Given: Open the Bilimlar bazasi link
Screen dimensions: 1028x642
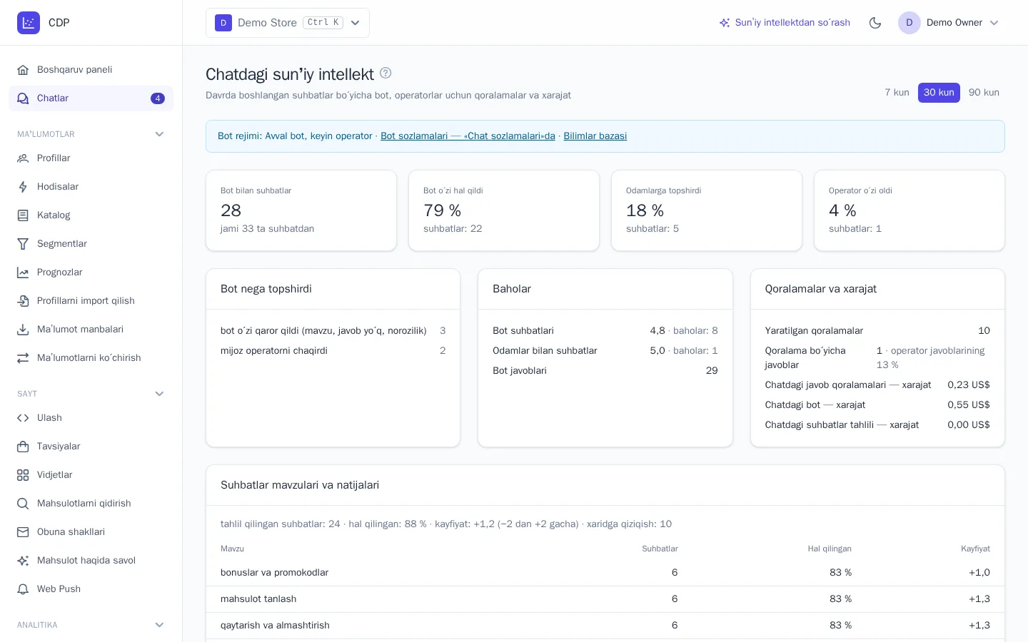Looking at the screenshot, I should (595, 136).
